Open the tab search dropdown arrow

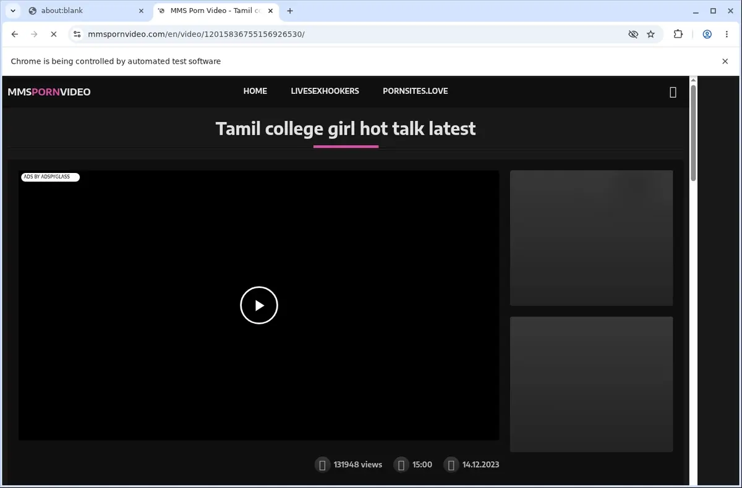tap(12, 11)
